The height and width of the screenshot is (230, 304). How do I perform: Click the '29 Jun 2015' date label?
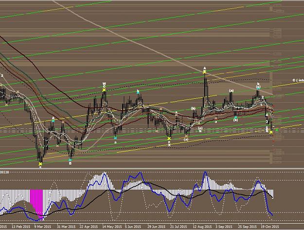click(x=157, y=227)
